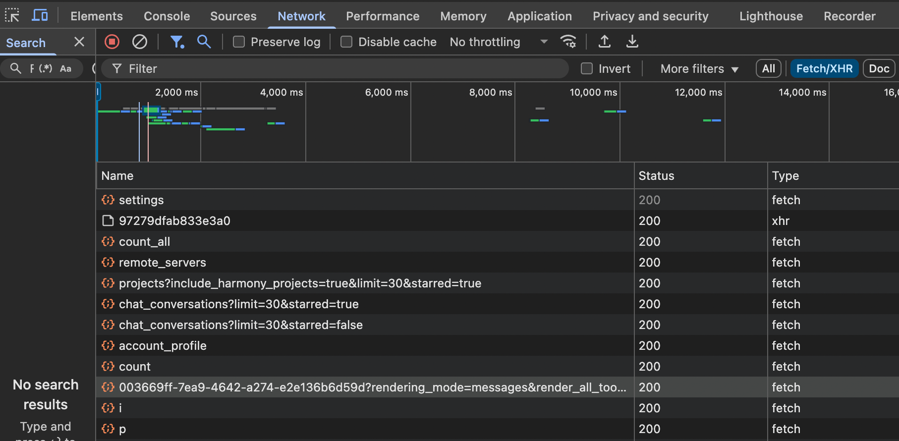
Task: Select the projects?include_harmony_projects request
Action: (x=498, y=283)
